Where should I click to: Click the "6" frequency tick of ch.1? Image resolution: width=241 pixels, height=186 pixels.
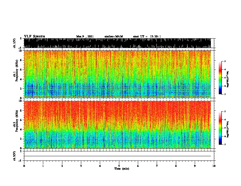[21, 70]
